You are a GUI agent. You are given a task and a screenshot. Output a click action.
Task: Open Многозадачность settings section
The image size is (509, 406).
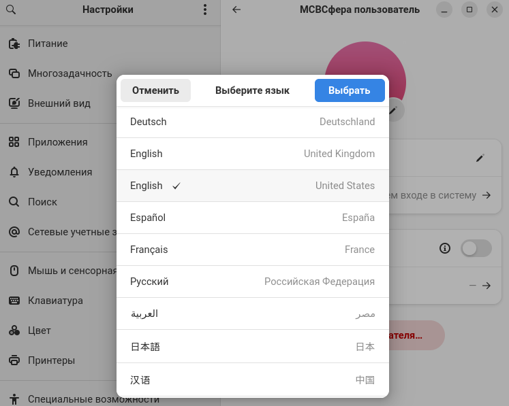pos(110,73)
